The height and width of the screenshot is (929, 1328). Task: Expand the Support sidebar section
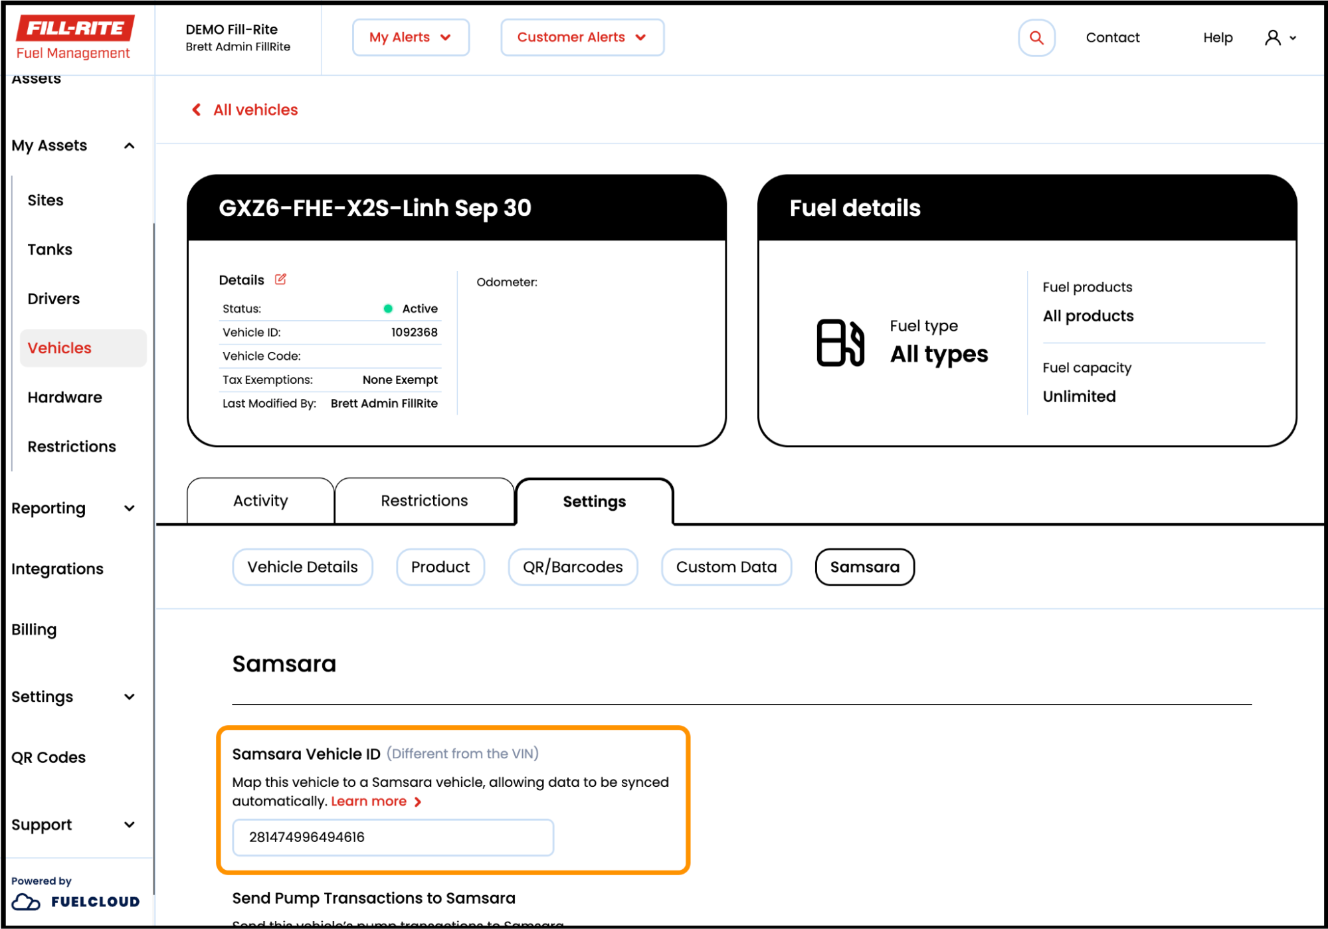130,825
